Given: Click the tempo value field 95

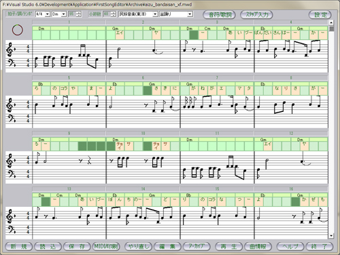Looking at the screenshot, I should 72,14.
